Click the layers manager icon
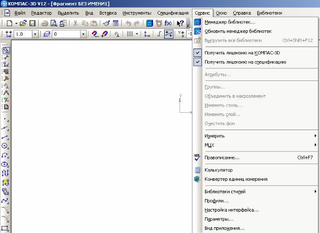The width and height of the screenshot is (320, 233). tap(47, 34)
